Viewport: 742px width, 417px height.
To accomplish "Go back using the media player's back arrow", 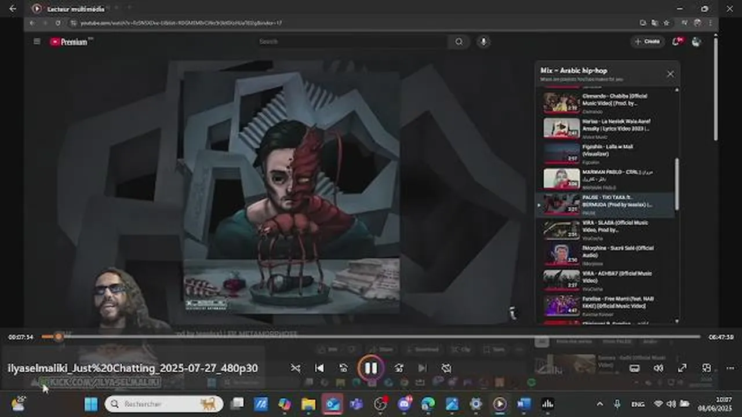I will (x=13, y=9).
